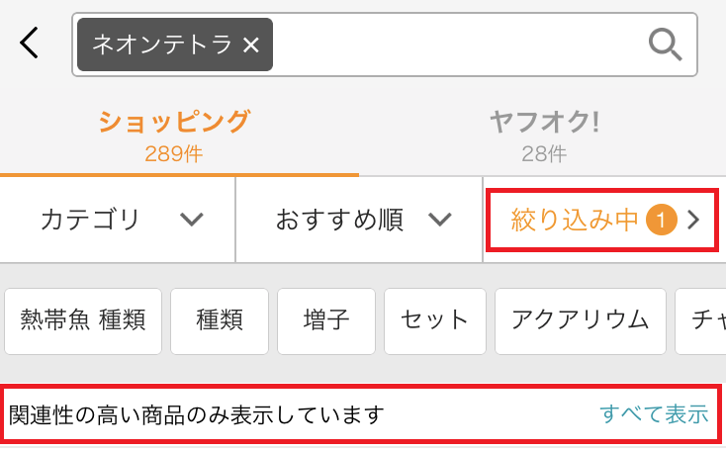
Task: Go back using the left arrow
Action: [31, 44]
